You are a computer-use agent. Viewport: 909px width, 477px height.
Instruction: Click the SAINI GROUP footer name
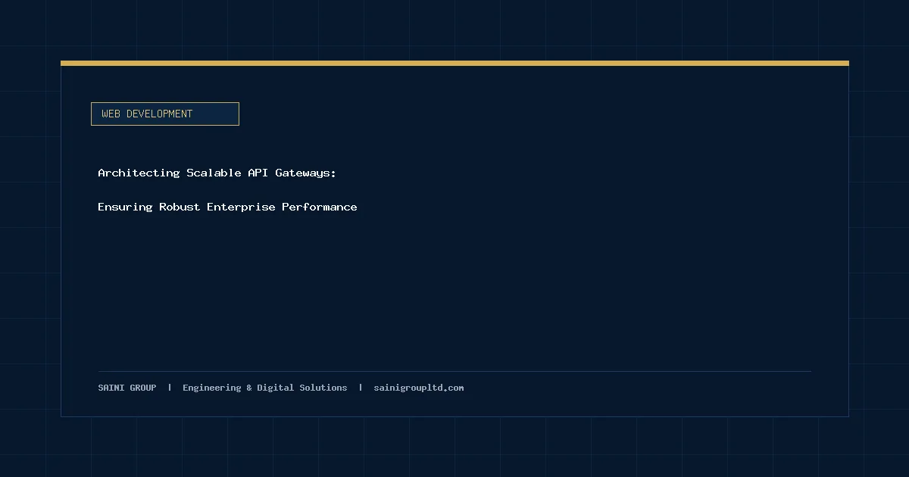tap(127, 388)
